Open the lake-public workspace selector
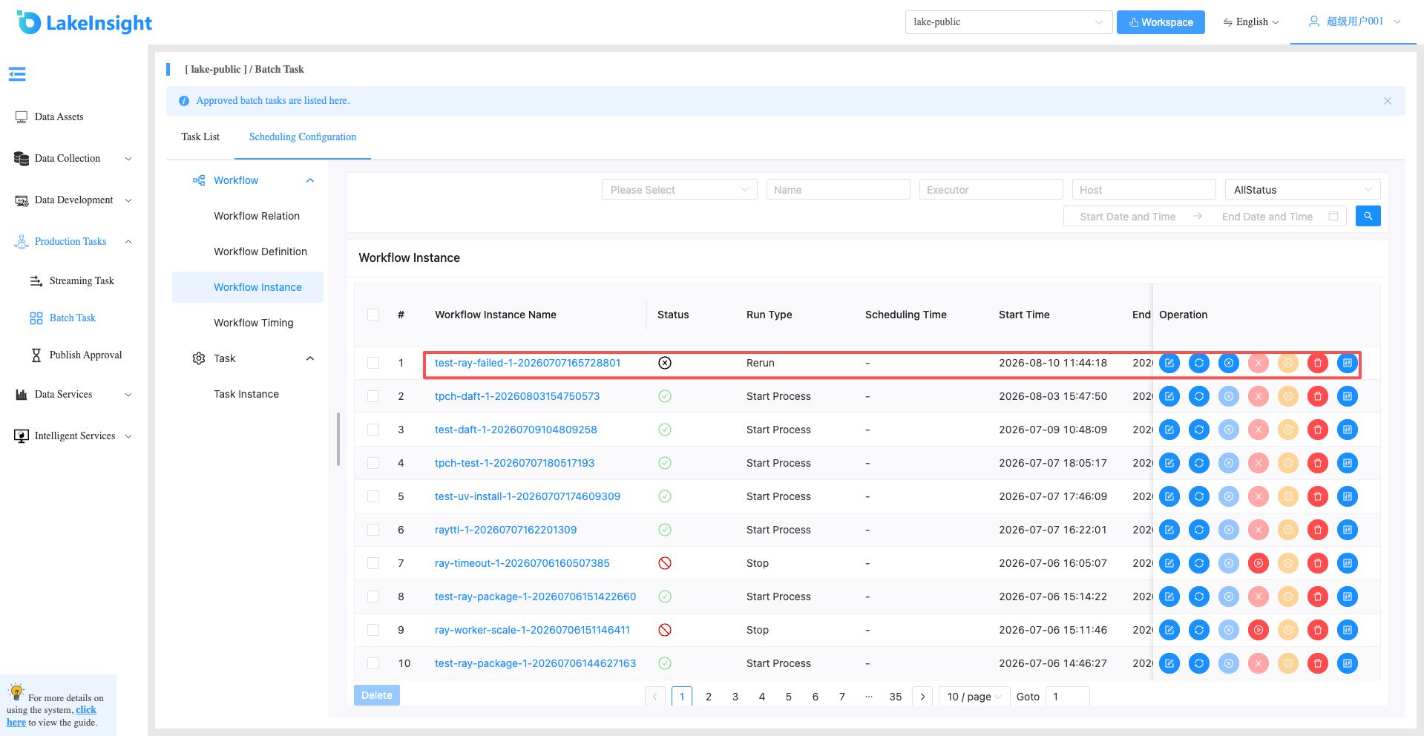Viewport: 1424px width, 736px height. coord(1008,22)
